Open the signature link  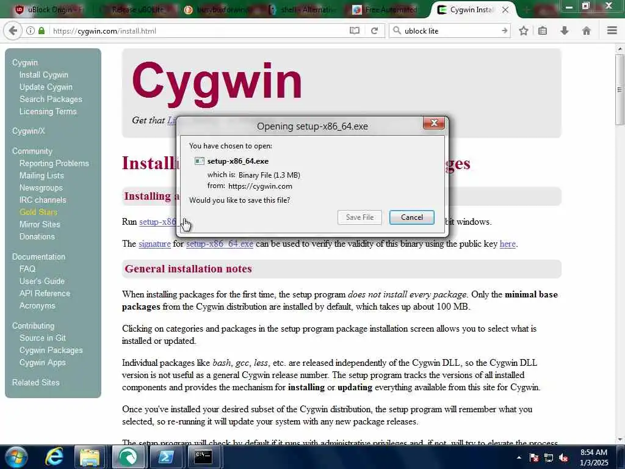[x=154, y=244]
